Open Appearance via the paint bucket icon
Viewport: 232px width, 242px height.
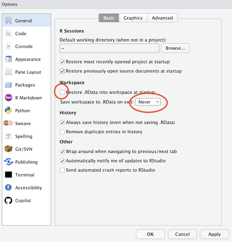pyautogui.click(x=8, y=59)
